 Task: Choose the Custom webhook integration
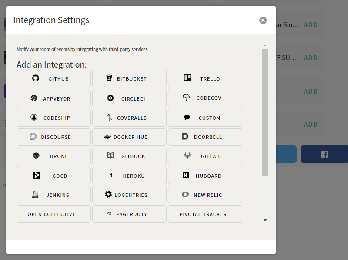(x=205, y=118)
